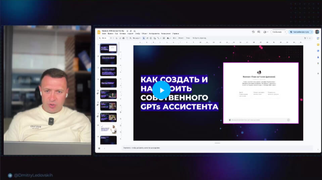Open the transition settings toolbar button
Screen dimensions: 322x180
coord(199,38)
